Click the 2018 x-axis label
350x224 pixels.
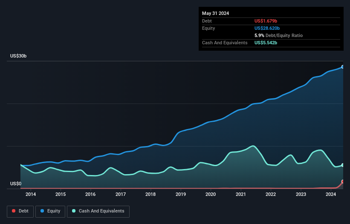[150, 194]
